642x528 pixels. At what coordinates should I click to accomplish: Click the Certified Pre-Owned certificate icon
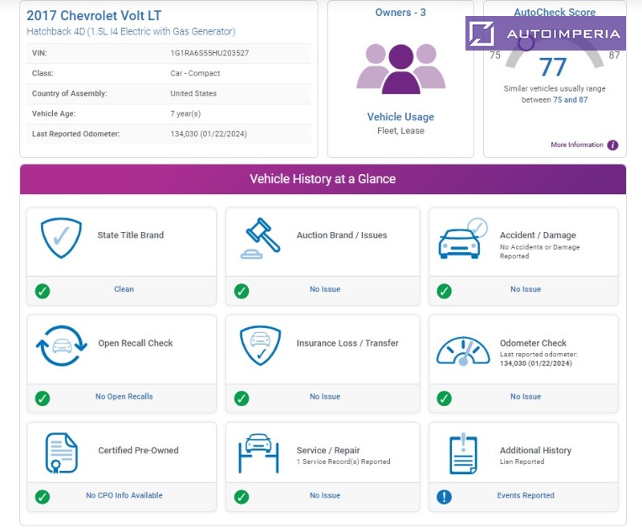point(61,453)
